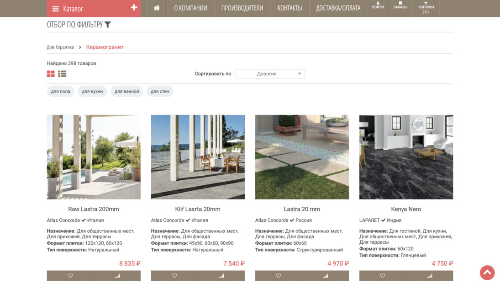Image resolution: width=500 pixels, height=283 pixels.
Task: Open Kenya Nero product image
Action: tap(406, 157)
